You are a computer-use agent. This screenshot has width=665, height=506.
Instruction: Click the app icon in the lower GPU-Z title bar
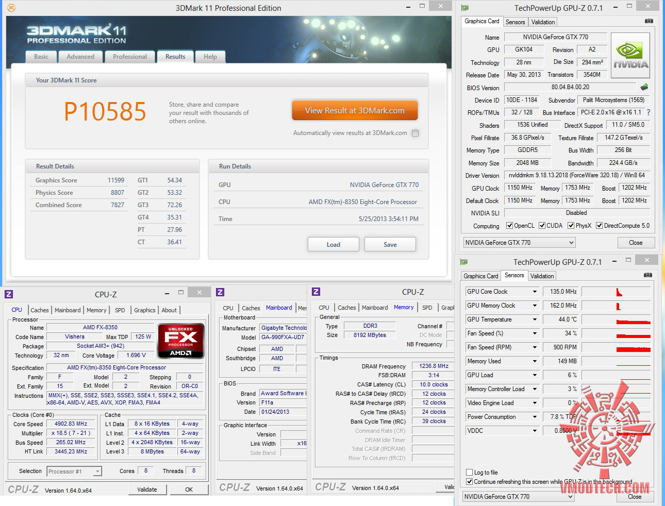[463, 262]
